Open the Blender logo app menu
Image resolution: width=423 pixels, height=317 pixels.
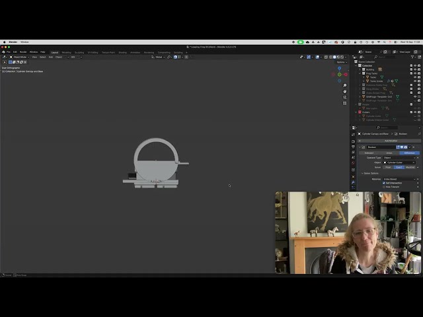(x=3, y=52)
